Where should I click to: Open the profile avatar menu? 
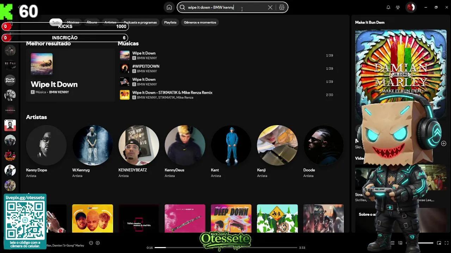tap(411, 7)
